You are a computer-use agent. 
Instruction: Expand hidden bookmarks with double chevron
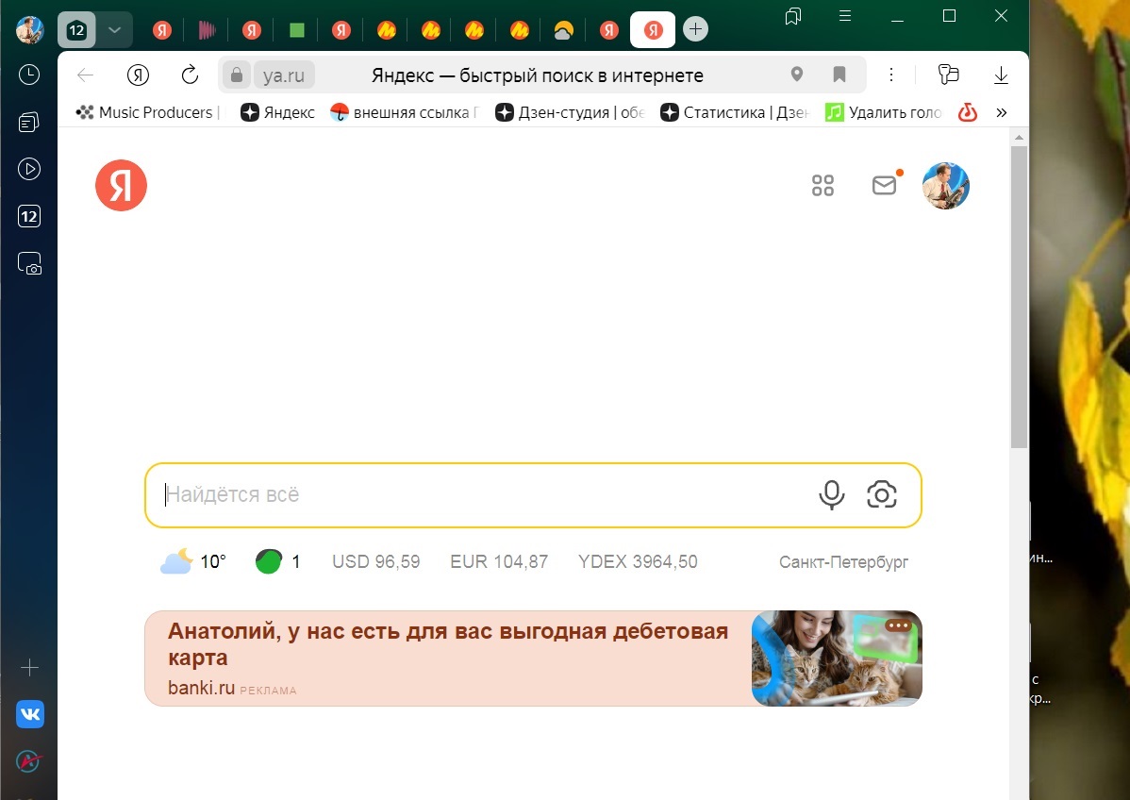1002,112
